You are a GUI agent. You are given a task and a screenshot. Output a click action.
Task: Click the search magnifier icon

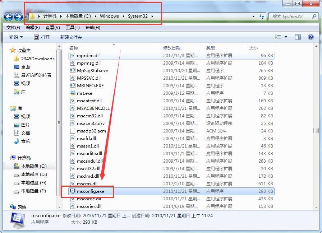314,16
